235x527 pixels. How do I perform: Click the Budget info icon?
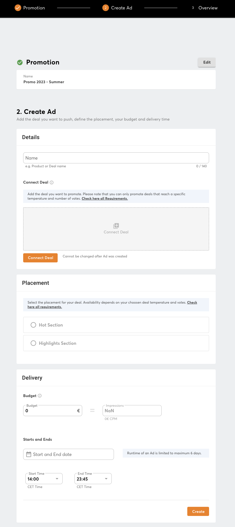click(x=40, y=396)
